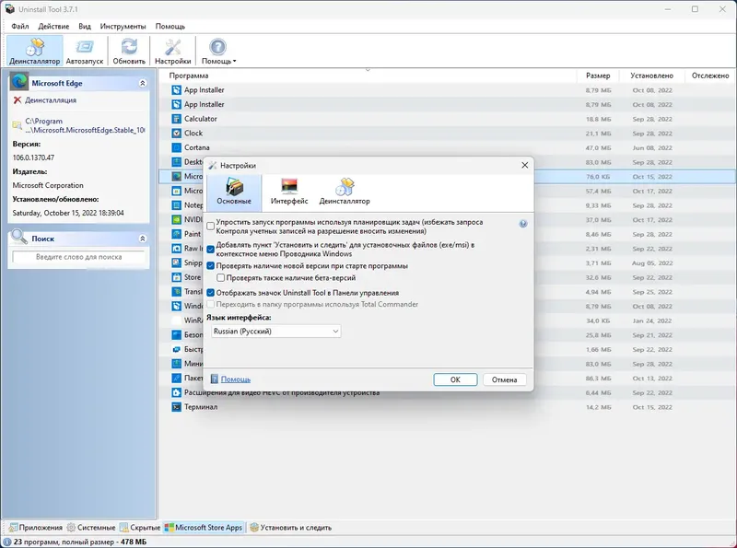Switch to the Приложения bottom tab
Screen dimensions: 737x548
[x=36, y=528]
